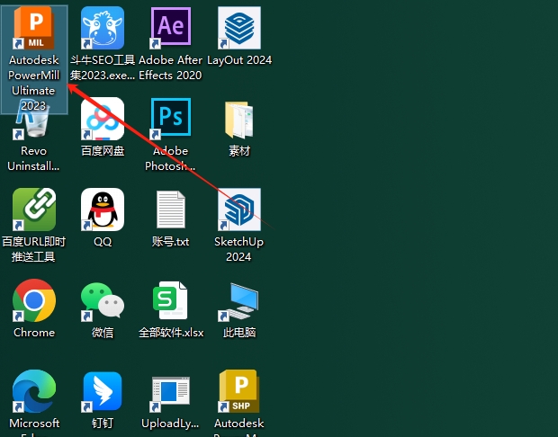Select the SketchUp 2024 icon
Screen dimensions: 558x437
pyautogui.click(x=239, y=210)
